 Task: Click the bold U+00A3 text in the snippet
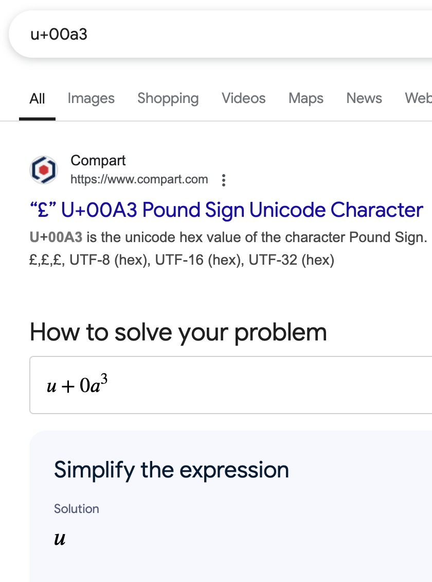56,237
